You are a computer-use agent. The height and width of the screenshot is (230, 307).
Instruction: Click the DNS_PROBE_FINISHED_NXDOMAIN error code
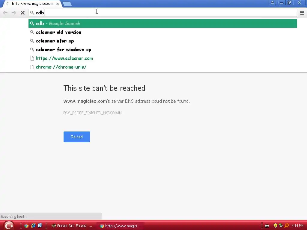(92, 113)
